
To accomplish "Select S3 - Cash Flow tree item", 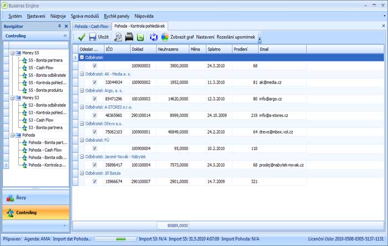I will pos(40,120).
